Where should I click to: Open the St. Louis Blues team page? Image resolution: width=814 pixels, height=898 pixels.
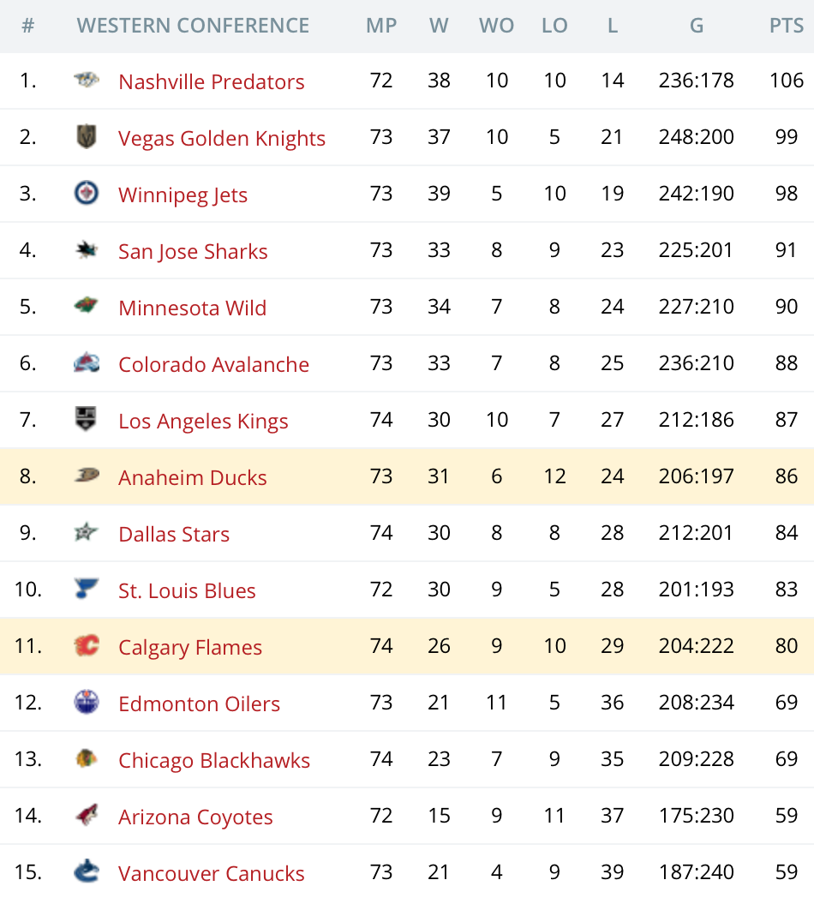click(187, 590)
